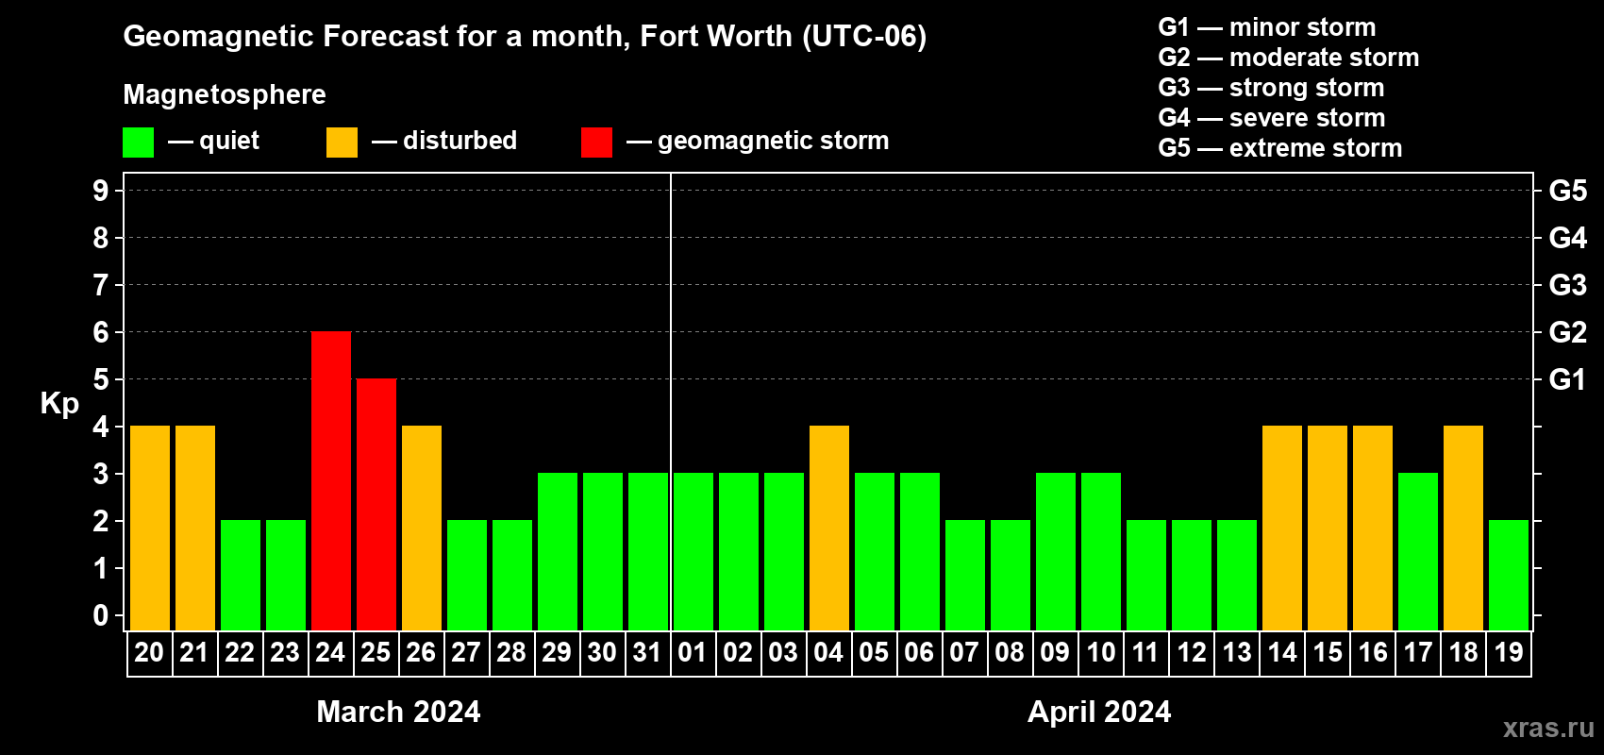This screenshot has width=1604, height=755.
Task: Click the Kp value 6 on axis
Action: tap(101, 332)
